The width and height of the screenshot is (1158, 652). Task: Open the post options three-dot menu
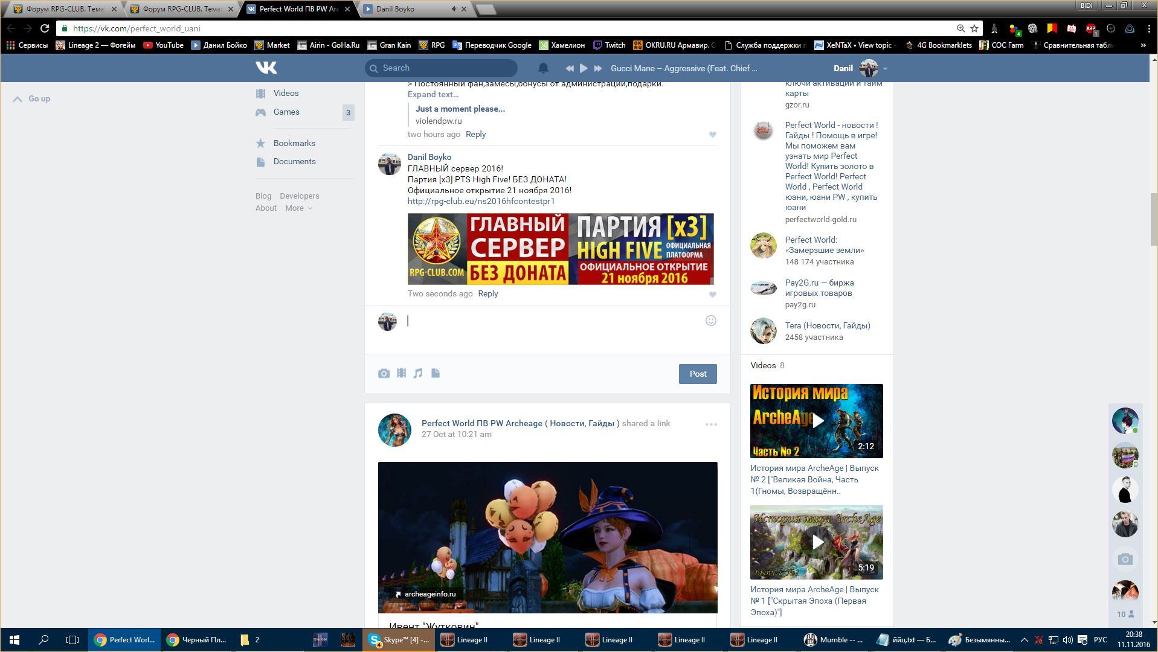tap(711, 424)
